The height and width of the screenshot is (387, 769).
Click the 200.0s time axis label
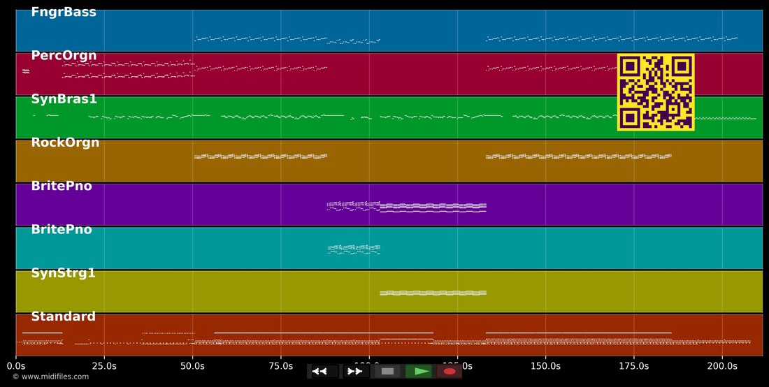(x=722, y=365)
